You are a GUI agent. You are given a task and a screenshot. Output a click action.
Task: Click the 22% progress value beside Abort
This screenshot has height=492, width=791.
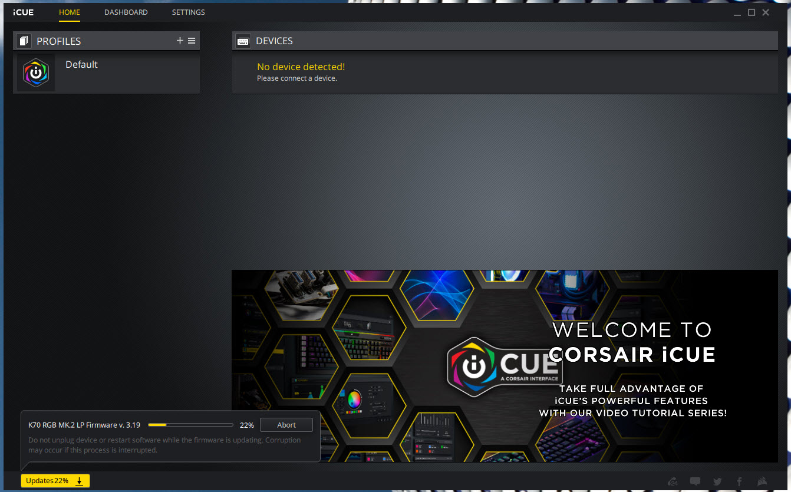coord(246,425)
